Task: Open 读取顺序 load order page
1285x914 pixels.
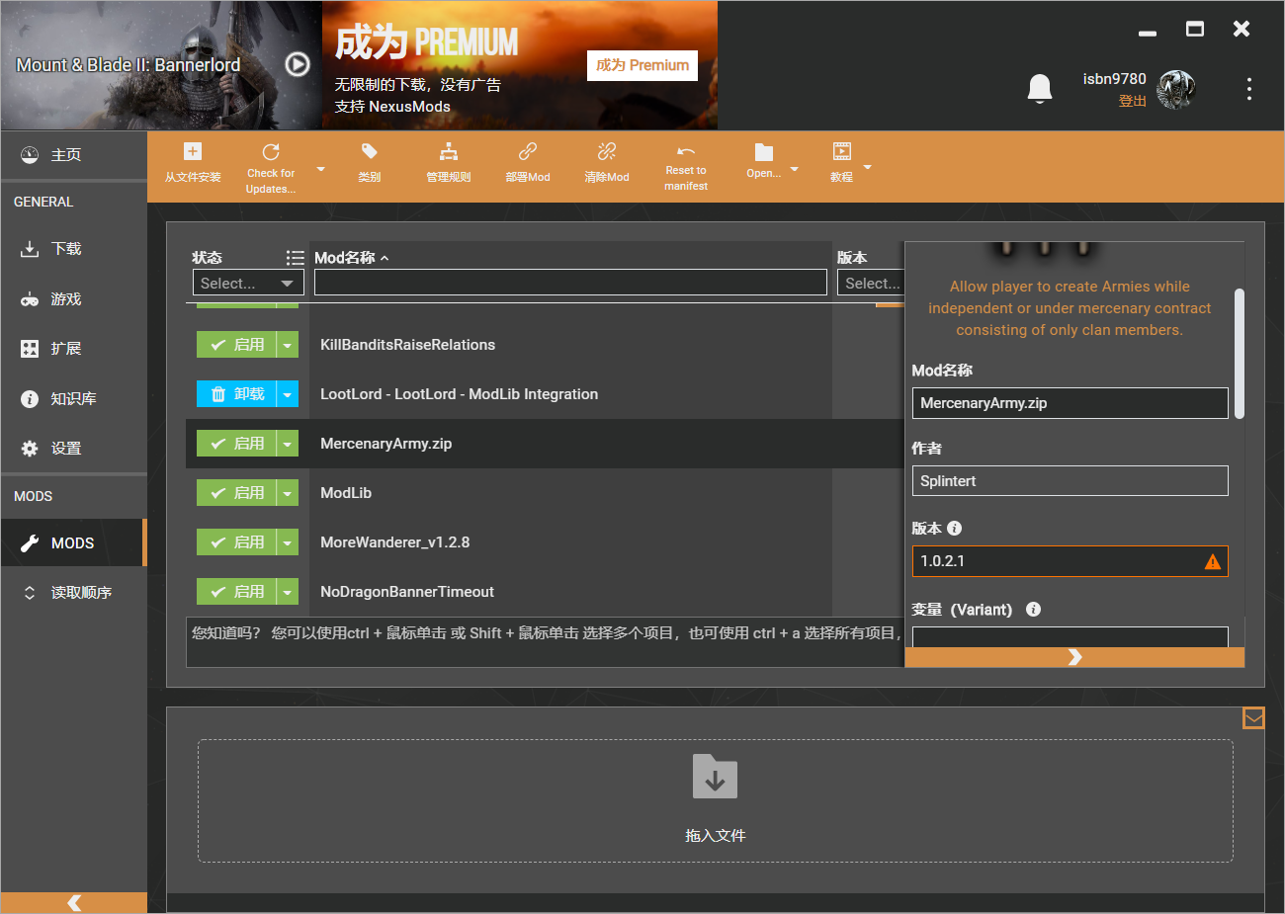Action: pyautogui.click(x=74, y=593)
